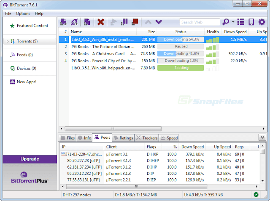
Task: Open search engine dropdown arrow
Action: (233, 22)
